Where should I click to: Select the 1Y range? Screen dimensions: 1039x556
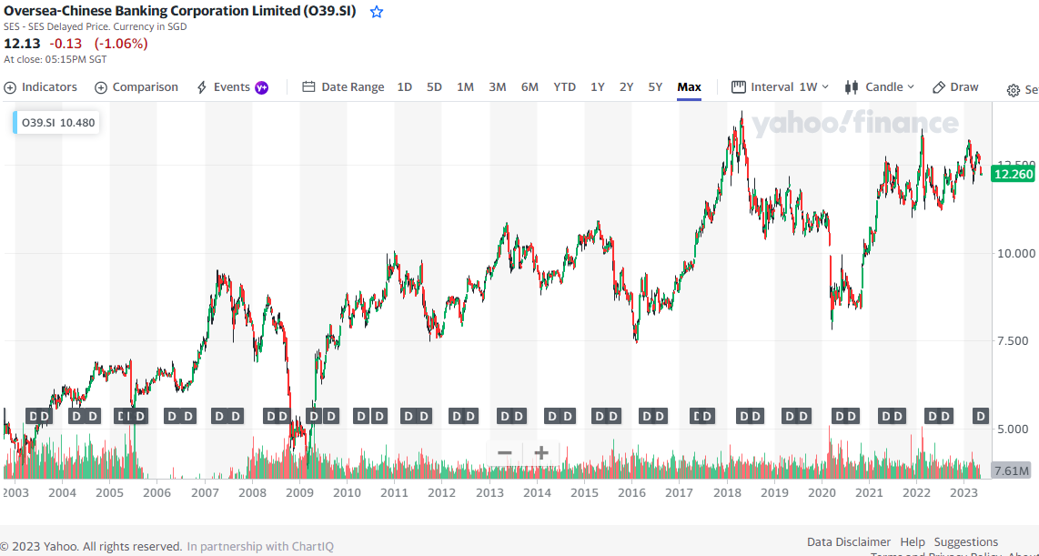pyautogui.click(x=598, y=86)
